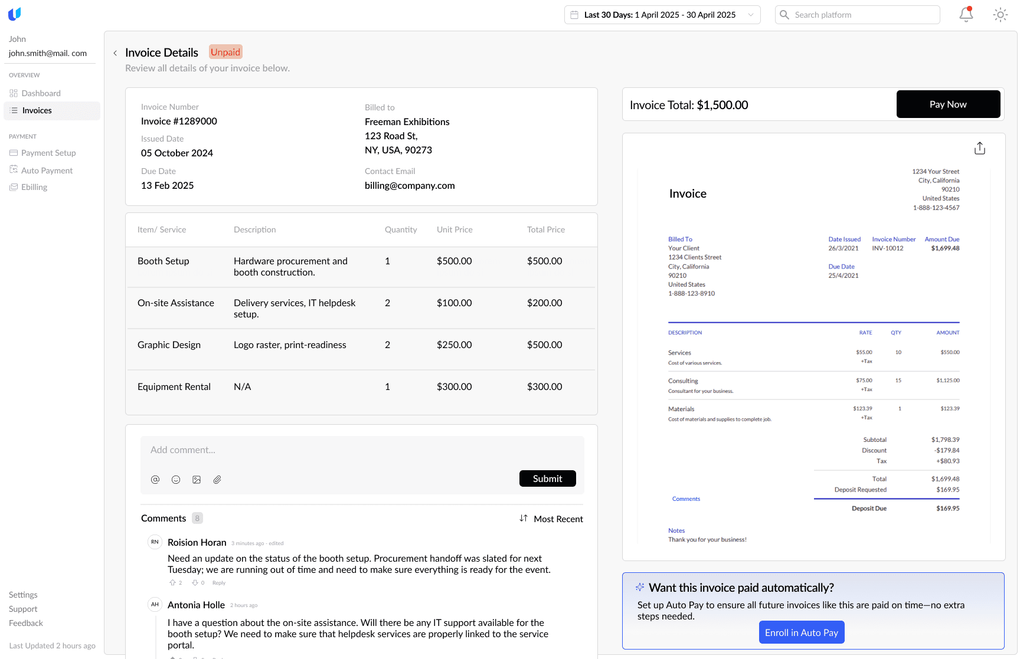Screen dimensions: 1020x659
Task: Click Roision Horan's RN avatar
Action: [x=155, y=542]
